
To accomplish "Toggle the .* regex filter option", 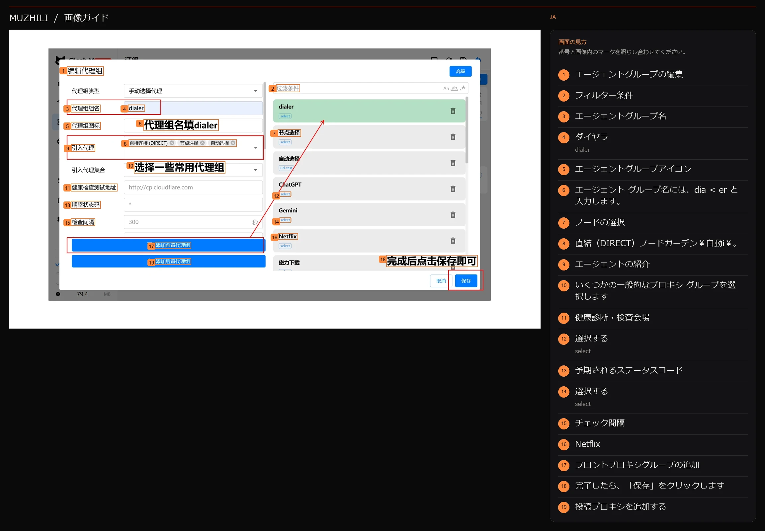I will coord(463,88).
